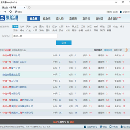
Task: Close the 查企业 - 建设通 tab
Action: click(25, 8)
